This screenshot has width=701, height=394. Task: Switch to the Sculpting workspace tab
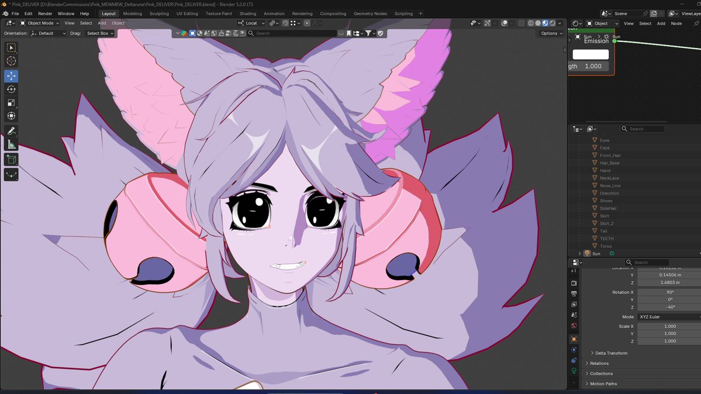[159, 13]
